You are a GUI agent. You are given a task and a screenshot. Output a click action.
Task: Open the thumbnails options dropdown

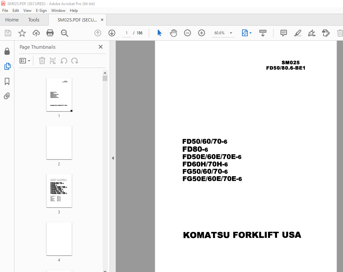pos(25,61)
